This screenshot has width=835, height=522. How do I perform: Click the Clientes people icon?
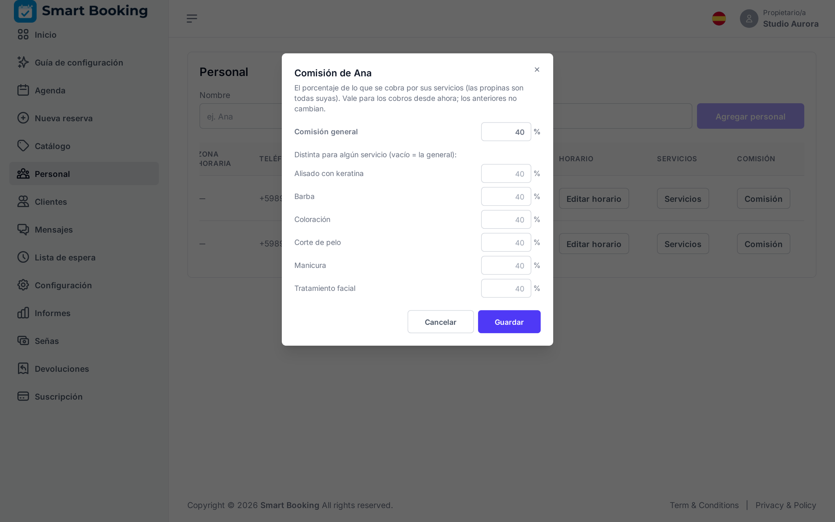(x=23, y=202)
